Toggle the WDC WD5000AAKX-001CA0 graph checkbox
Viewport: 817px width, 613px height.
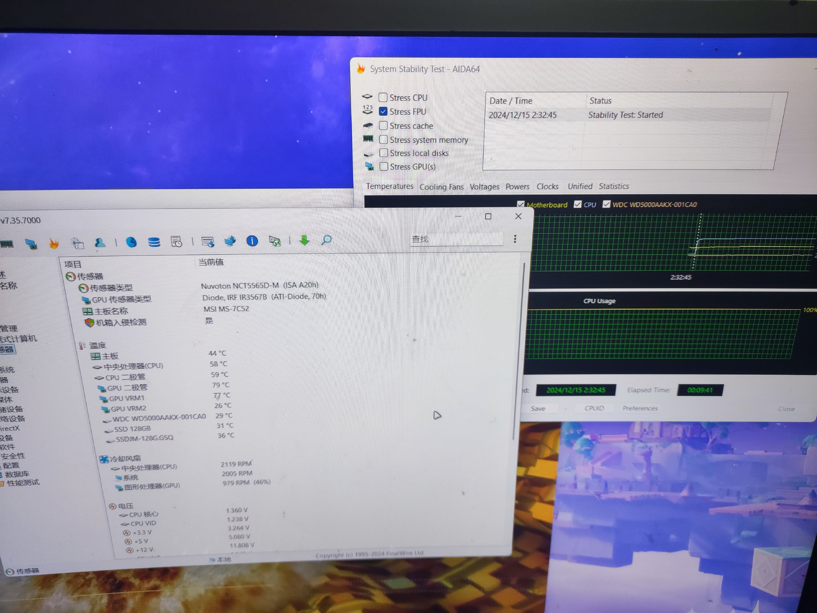click(x=606, y=204)
